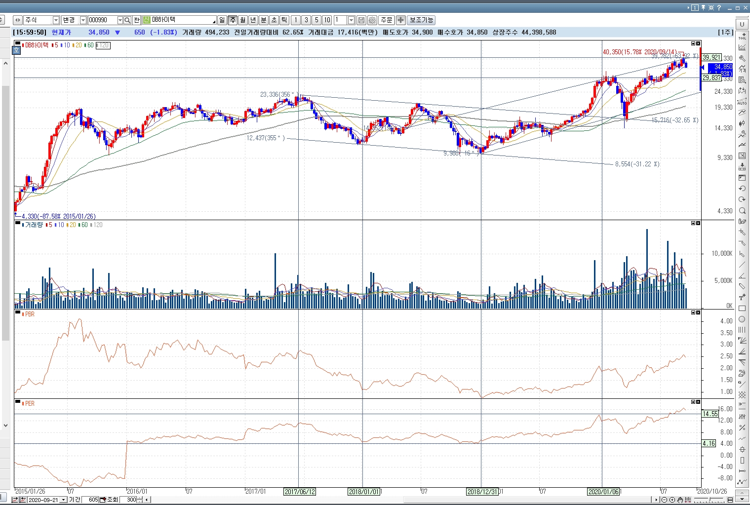Open the 주식 market type dropdown

pyautogui.click(x=56, y=20)
